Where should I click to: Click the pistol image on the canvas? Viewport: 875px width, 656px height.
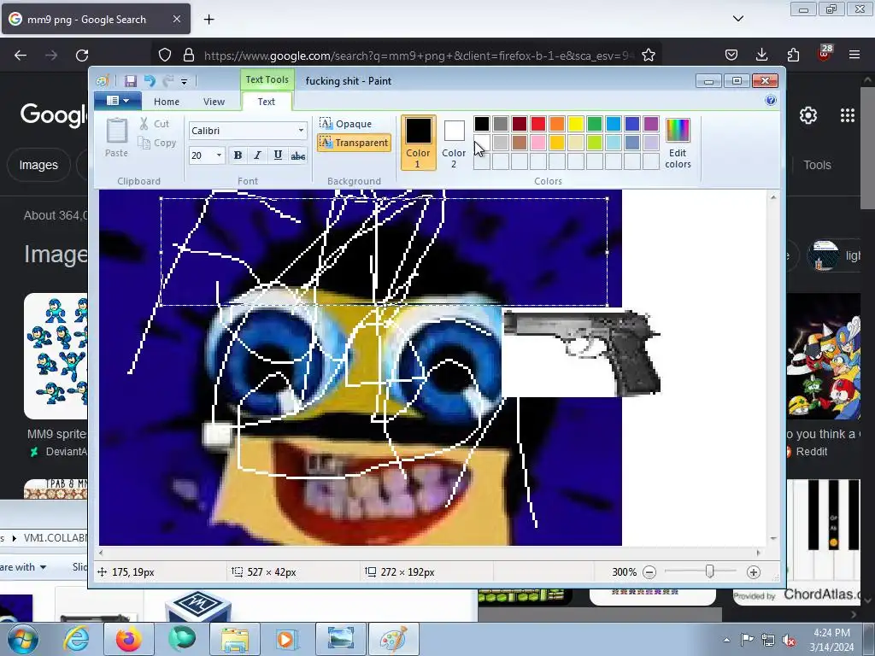click(x=583, y=351)
